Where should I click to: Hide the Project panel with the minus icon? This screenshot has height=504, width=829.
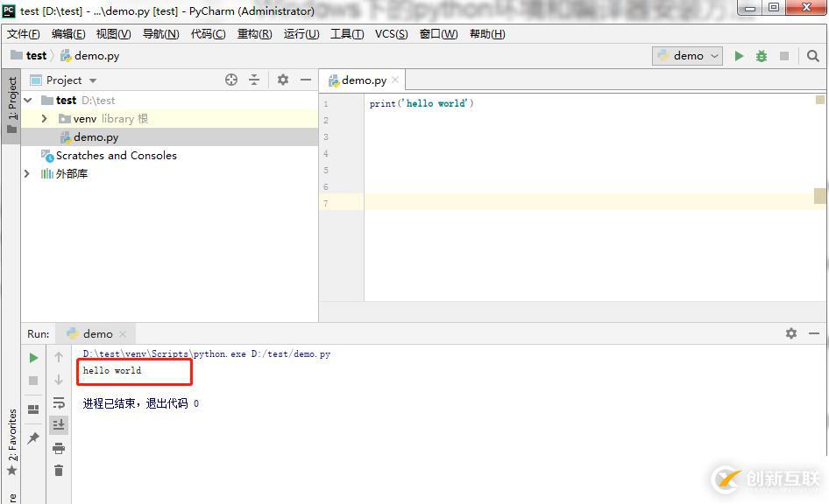click(x=306, y=80)
